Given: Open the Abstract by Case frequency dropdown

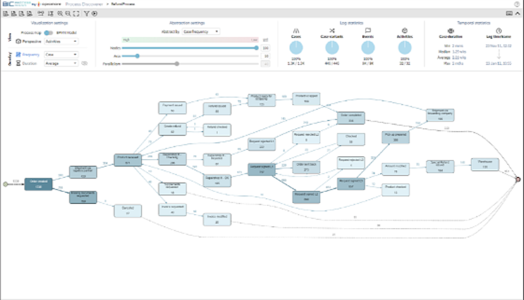Looking at the screenshot, I should point(201,31).
